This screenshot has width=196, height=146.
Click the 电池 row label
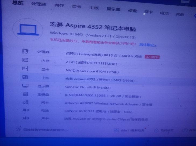[x=45, y=111]
